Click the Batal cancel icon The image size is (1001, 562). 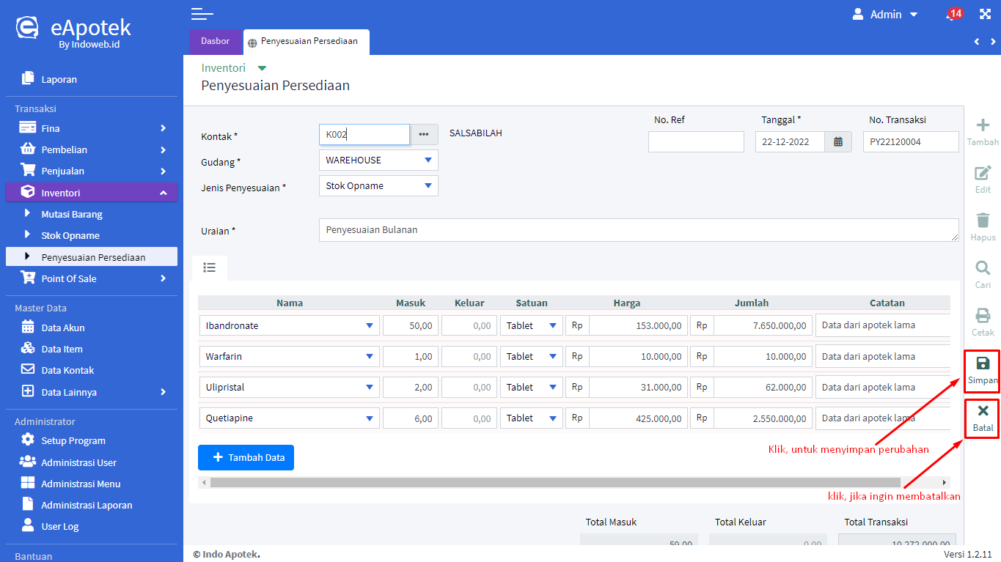pyautogui.click(x=982, y=412)
